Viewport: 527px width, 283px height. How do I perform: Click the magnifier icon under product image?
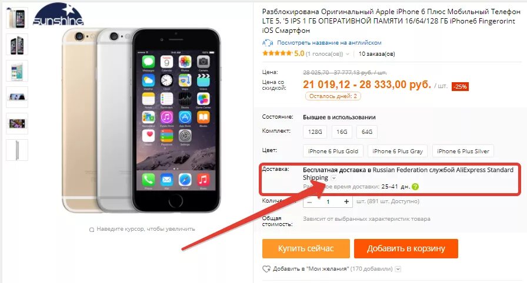91,230
